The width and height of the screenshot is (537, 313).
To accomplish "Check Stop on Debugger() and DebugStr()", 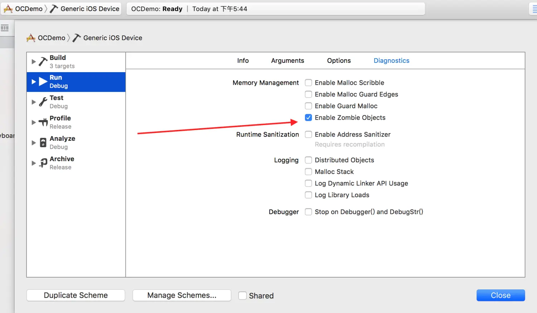I will pos(308,212).
